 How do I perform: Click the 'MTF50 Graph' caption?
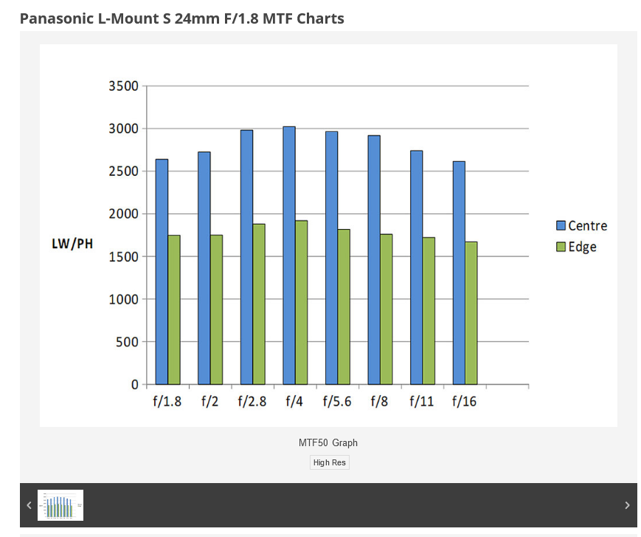pos(328,443)
